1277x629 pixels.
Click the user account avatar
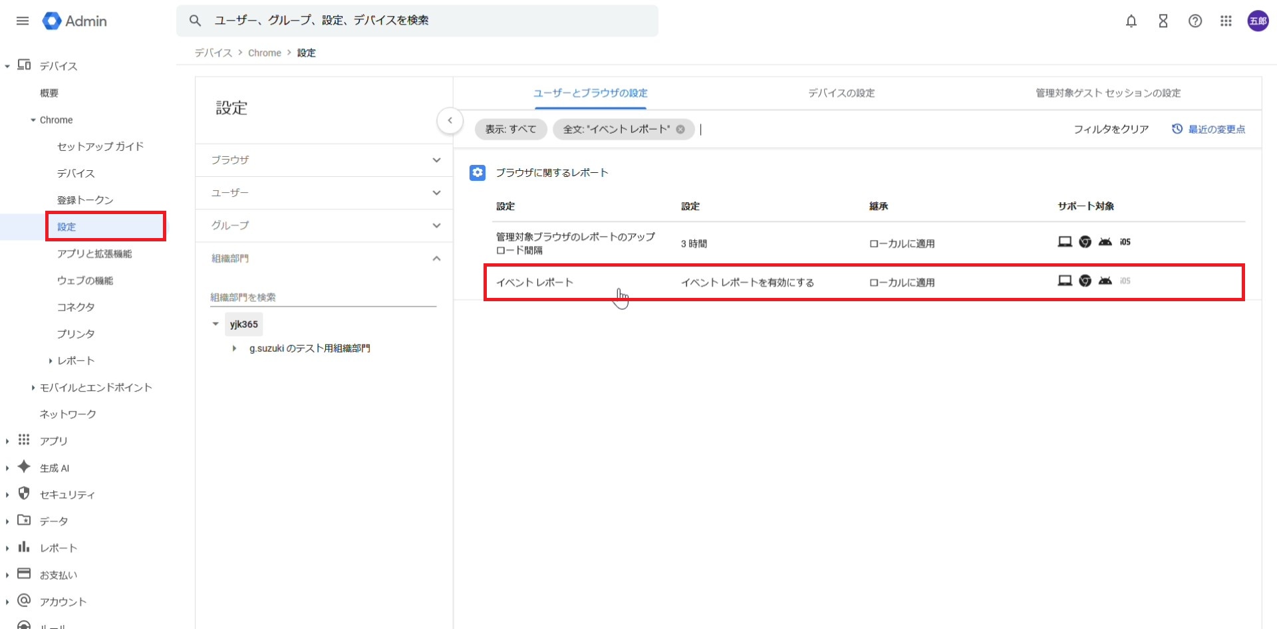[1257, 21]
